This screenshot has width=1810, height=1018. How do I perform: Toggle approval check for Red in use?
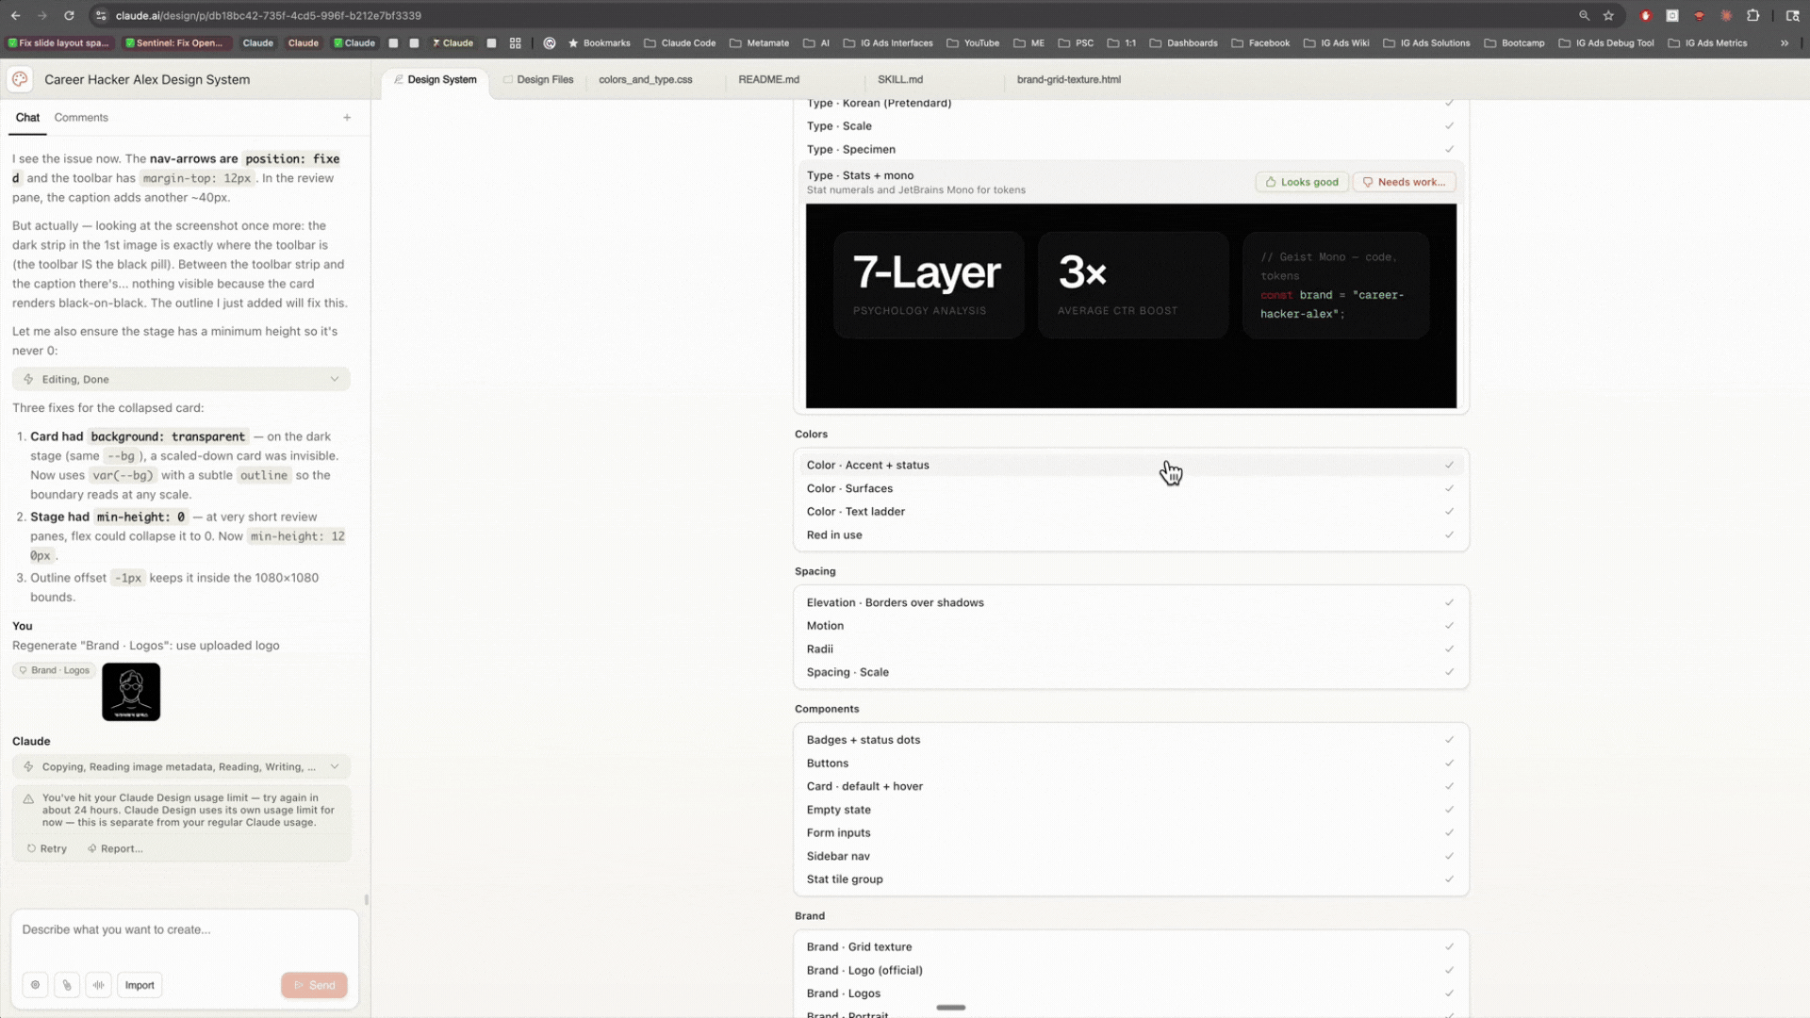point(1449,534)
